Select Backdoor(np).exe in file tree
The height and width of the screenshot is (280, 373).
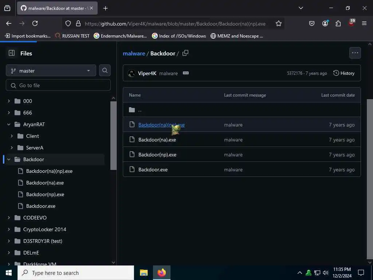(45, 194)
